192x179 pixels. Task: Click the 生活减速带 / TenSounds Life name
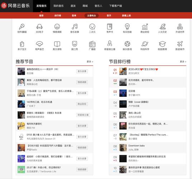(42, 171)
